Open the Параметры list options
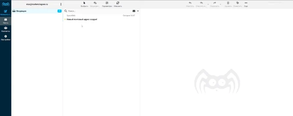The height and width of the screenshot is (116, 293). 107,4
